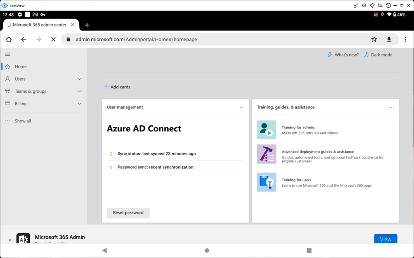
Task: Open User management card options menu
Action: tap(241, 108)
